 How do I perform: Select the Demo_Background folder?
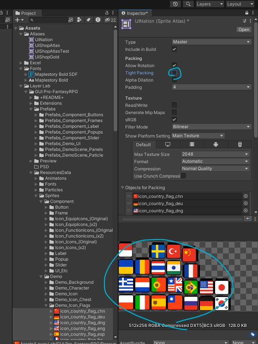tap(71, 282)
